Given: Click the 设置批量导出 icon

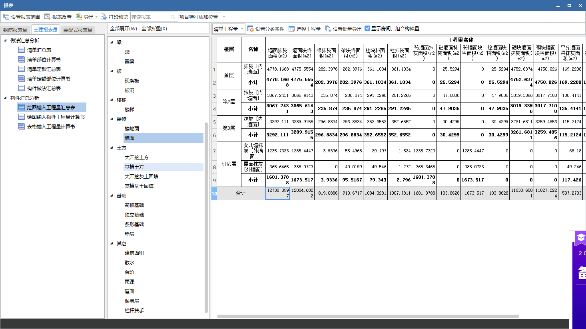Looking at the screenshot, I should coord(328,29).
